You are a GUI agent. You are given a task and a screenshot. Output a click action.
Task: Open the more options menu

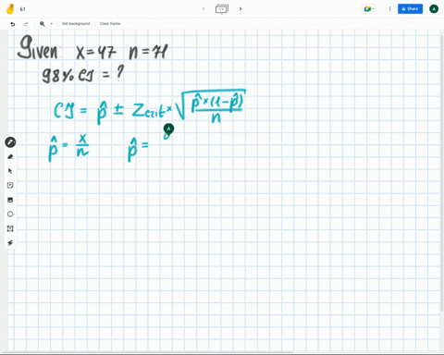pos(389,9)
